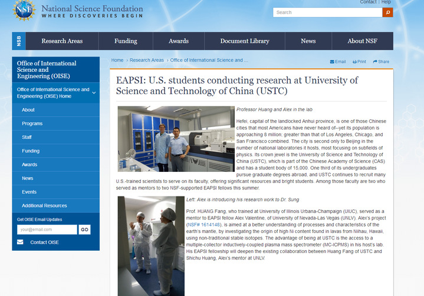The width and height of the screenshot is (424, 296).
Task: Open the Help link at top
Action: pyautogui.click(x=386, y=2)
